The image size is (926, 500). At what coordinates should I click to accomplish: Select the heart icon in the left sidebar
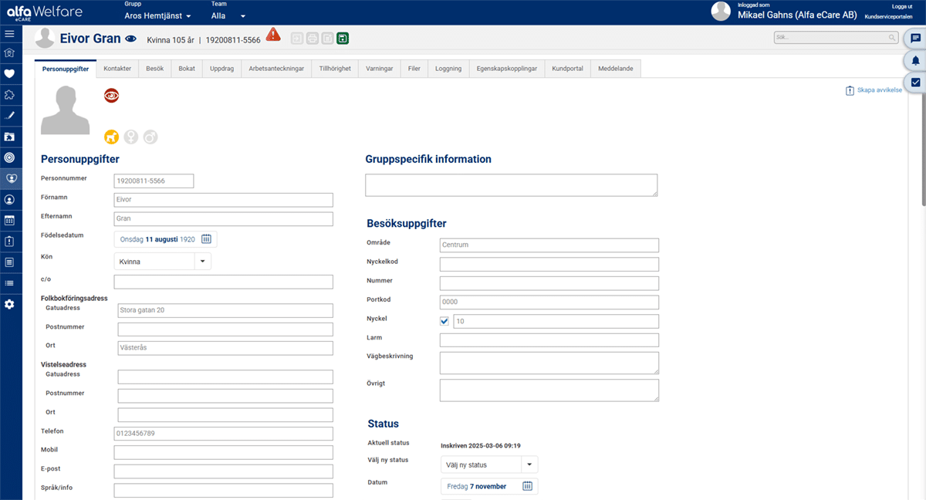pyautogui.click(x=11, y=74)
